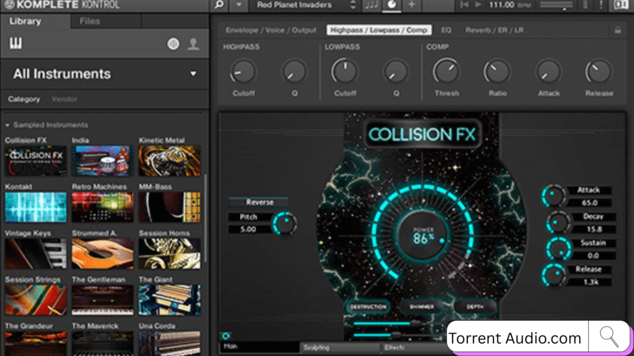Toggle the SHIMMER effect button

coord(420,307)
